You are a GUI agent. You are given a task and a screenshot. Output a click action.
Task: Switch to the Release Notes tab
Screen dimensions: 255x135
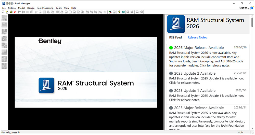tap(197, 37)
